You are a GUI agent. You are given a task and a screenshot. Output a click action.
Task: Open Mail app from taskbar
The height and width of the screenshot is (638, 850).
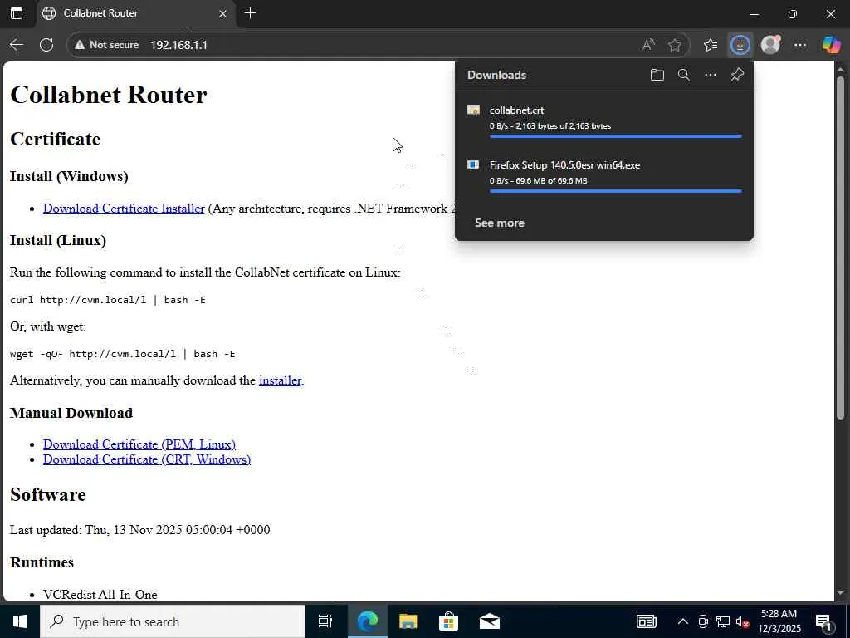pyautogui.click(x=490, y=621)
